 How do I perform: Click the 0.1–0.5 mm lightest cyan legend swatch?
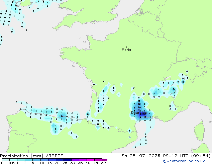point(6,160)
